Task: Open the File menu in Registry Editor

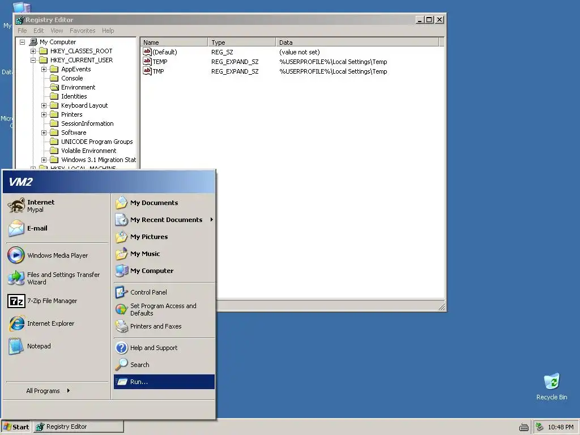Action: click(x=22, y=31)
